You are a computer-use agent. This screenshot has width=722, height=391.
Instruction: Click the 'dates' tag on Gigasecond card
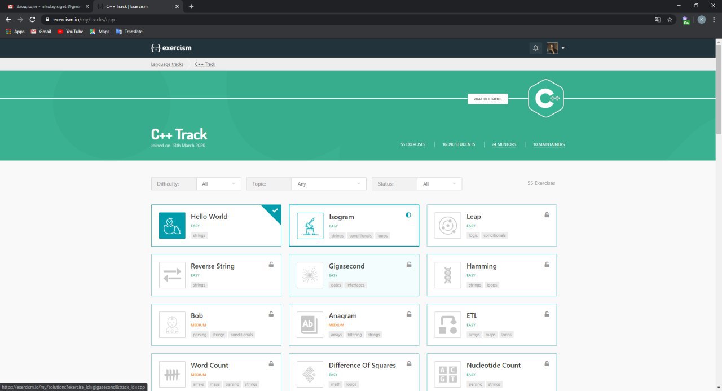(336, 285)
